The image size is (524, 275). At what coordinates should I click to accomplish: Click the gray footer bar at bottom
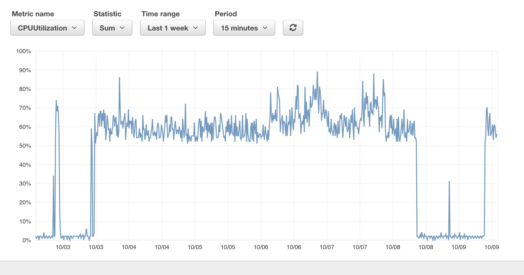coord(262,268)
